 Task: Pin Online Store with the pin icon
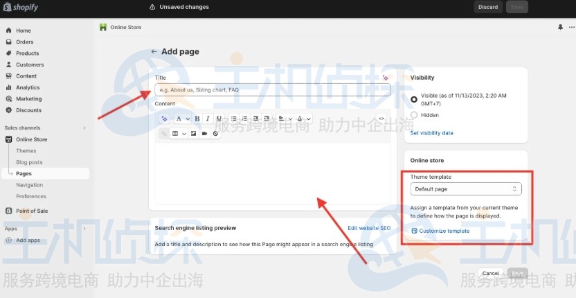tap(560, 27)
